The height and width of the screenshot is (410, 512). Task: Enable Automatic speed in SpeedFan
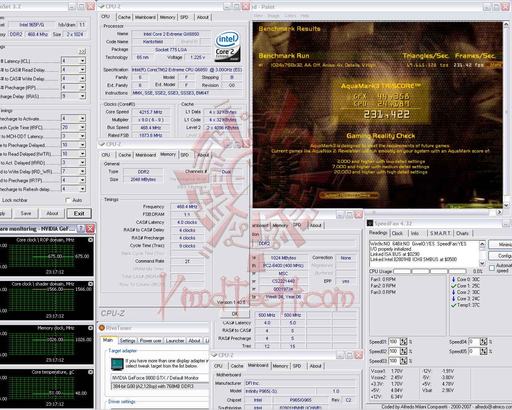(492, 268)
